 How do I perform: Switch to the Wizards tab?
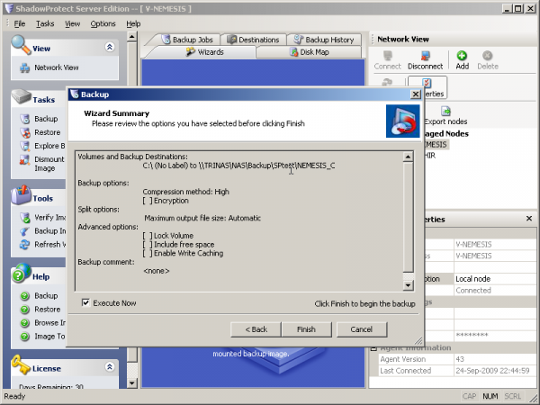pos(204,52)
